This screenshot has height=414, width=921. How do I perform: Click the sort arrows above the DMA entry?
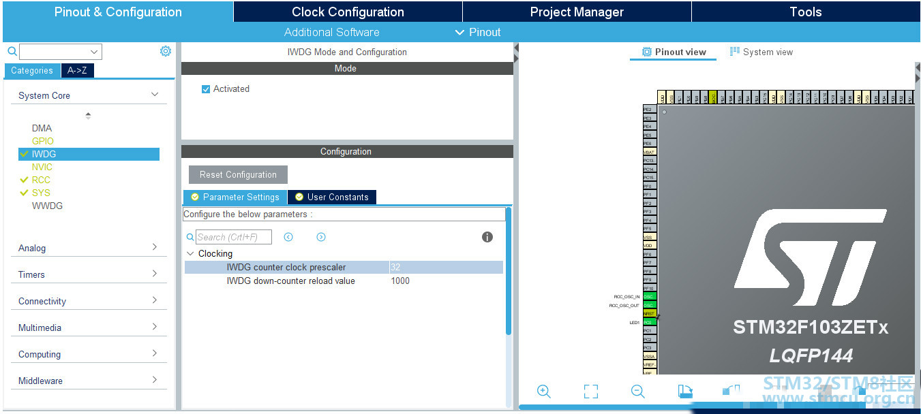tap(88, 116)
